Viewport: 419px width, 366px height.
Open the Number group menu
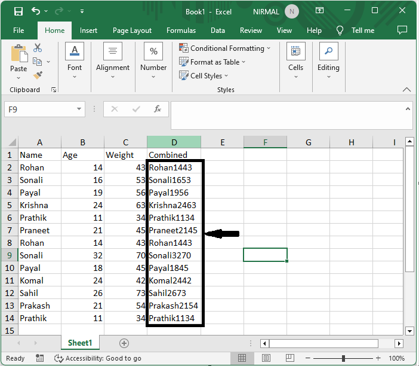tap(153, 61)
